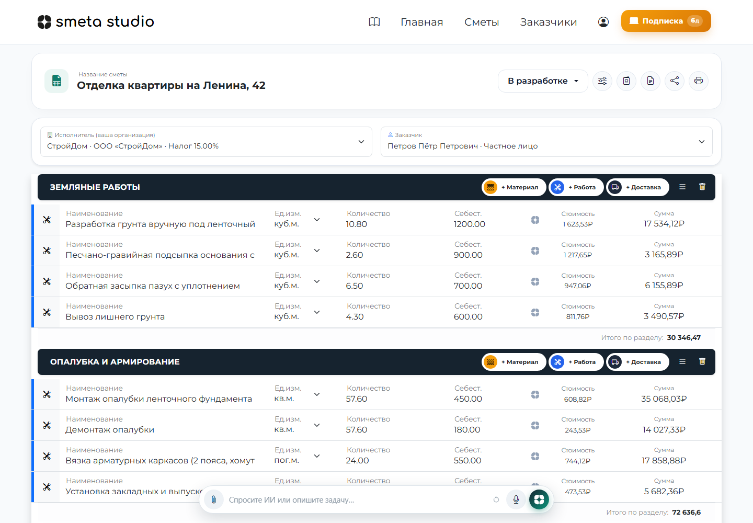Open the user profile icon
Screen dimensions: 753x523
tap(603, 22)
